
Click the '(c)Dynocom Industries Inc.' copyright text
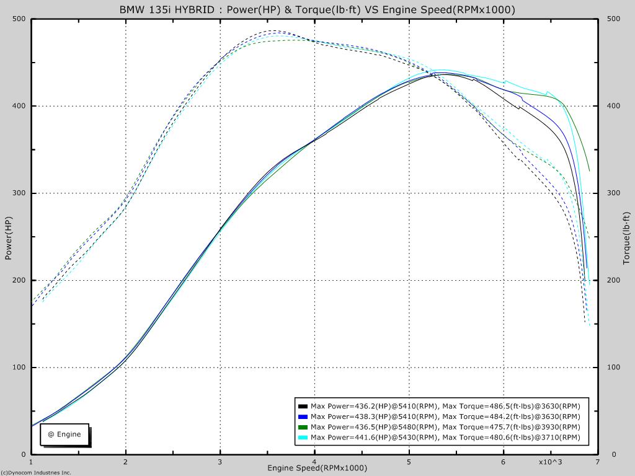pyautogui.click(x=35, y=473)
